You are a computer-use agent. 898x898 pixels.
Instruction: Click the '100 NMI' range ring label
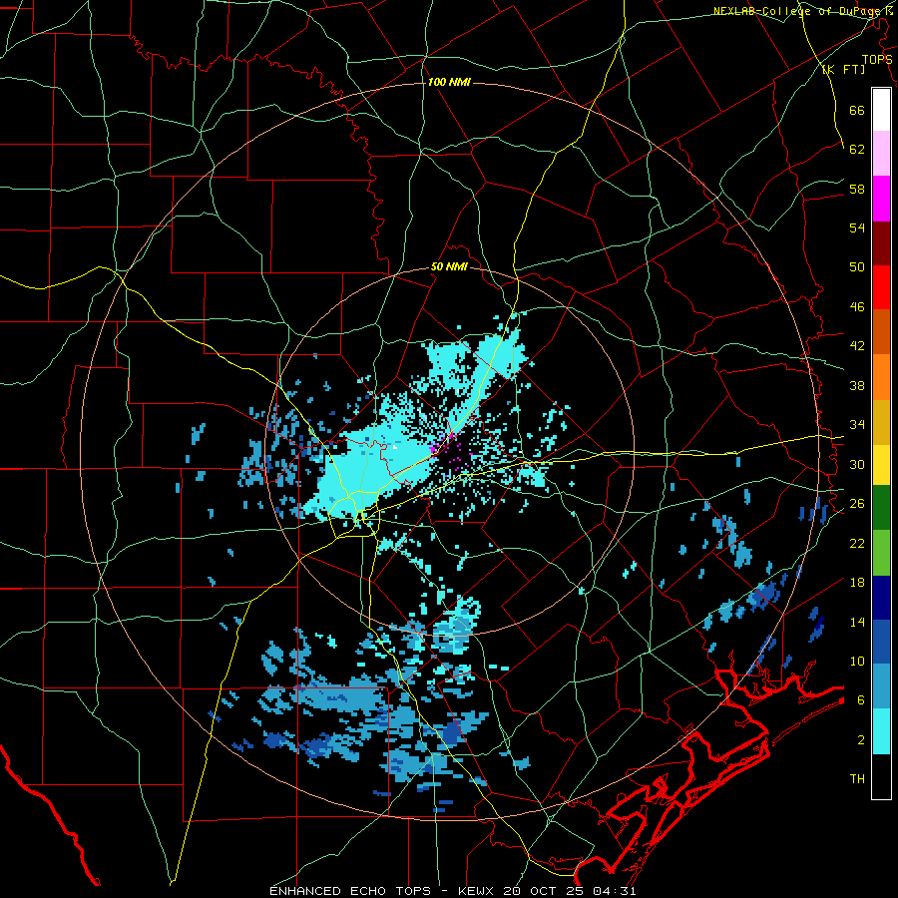pyautogui.click(x=448, y=82)
